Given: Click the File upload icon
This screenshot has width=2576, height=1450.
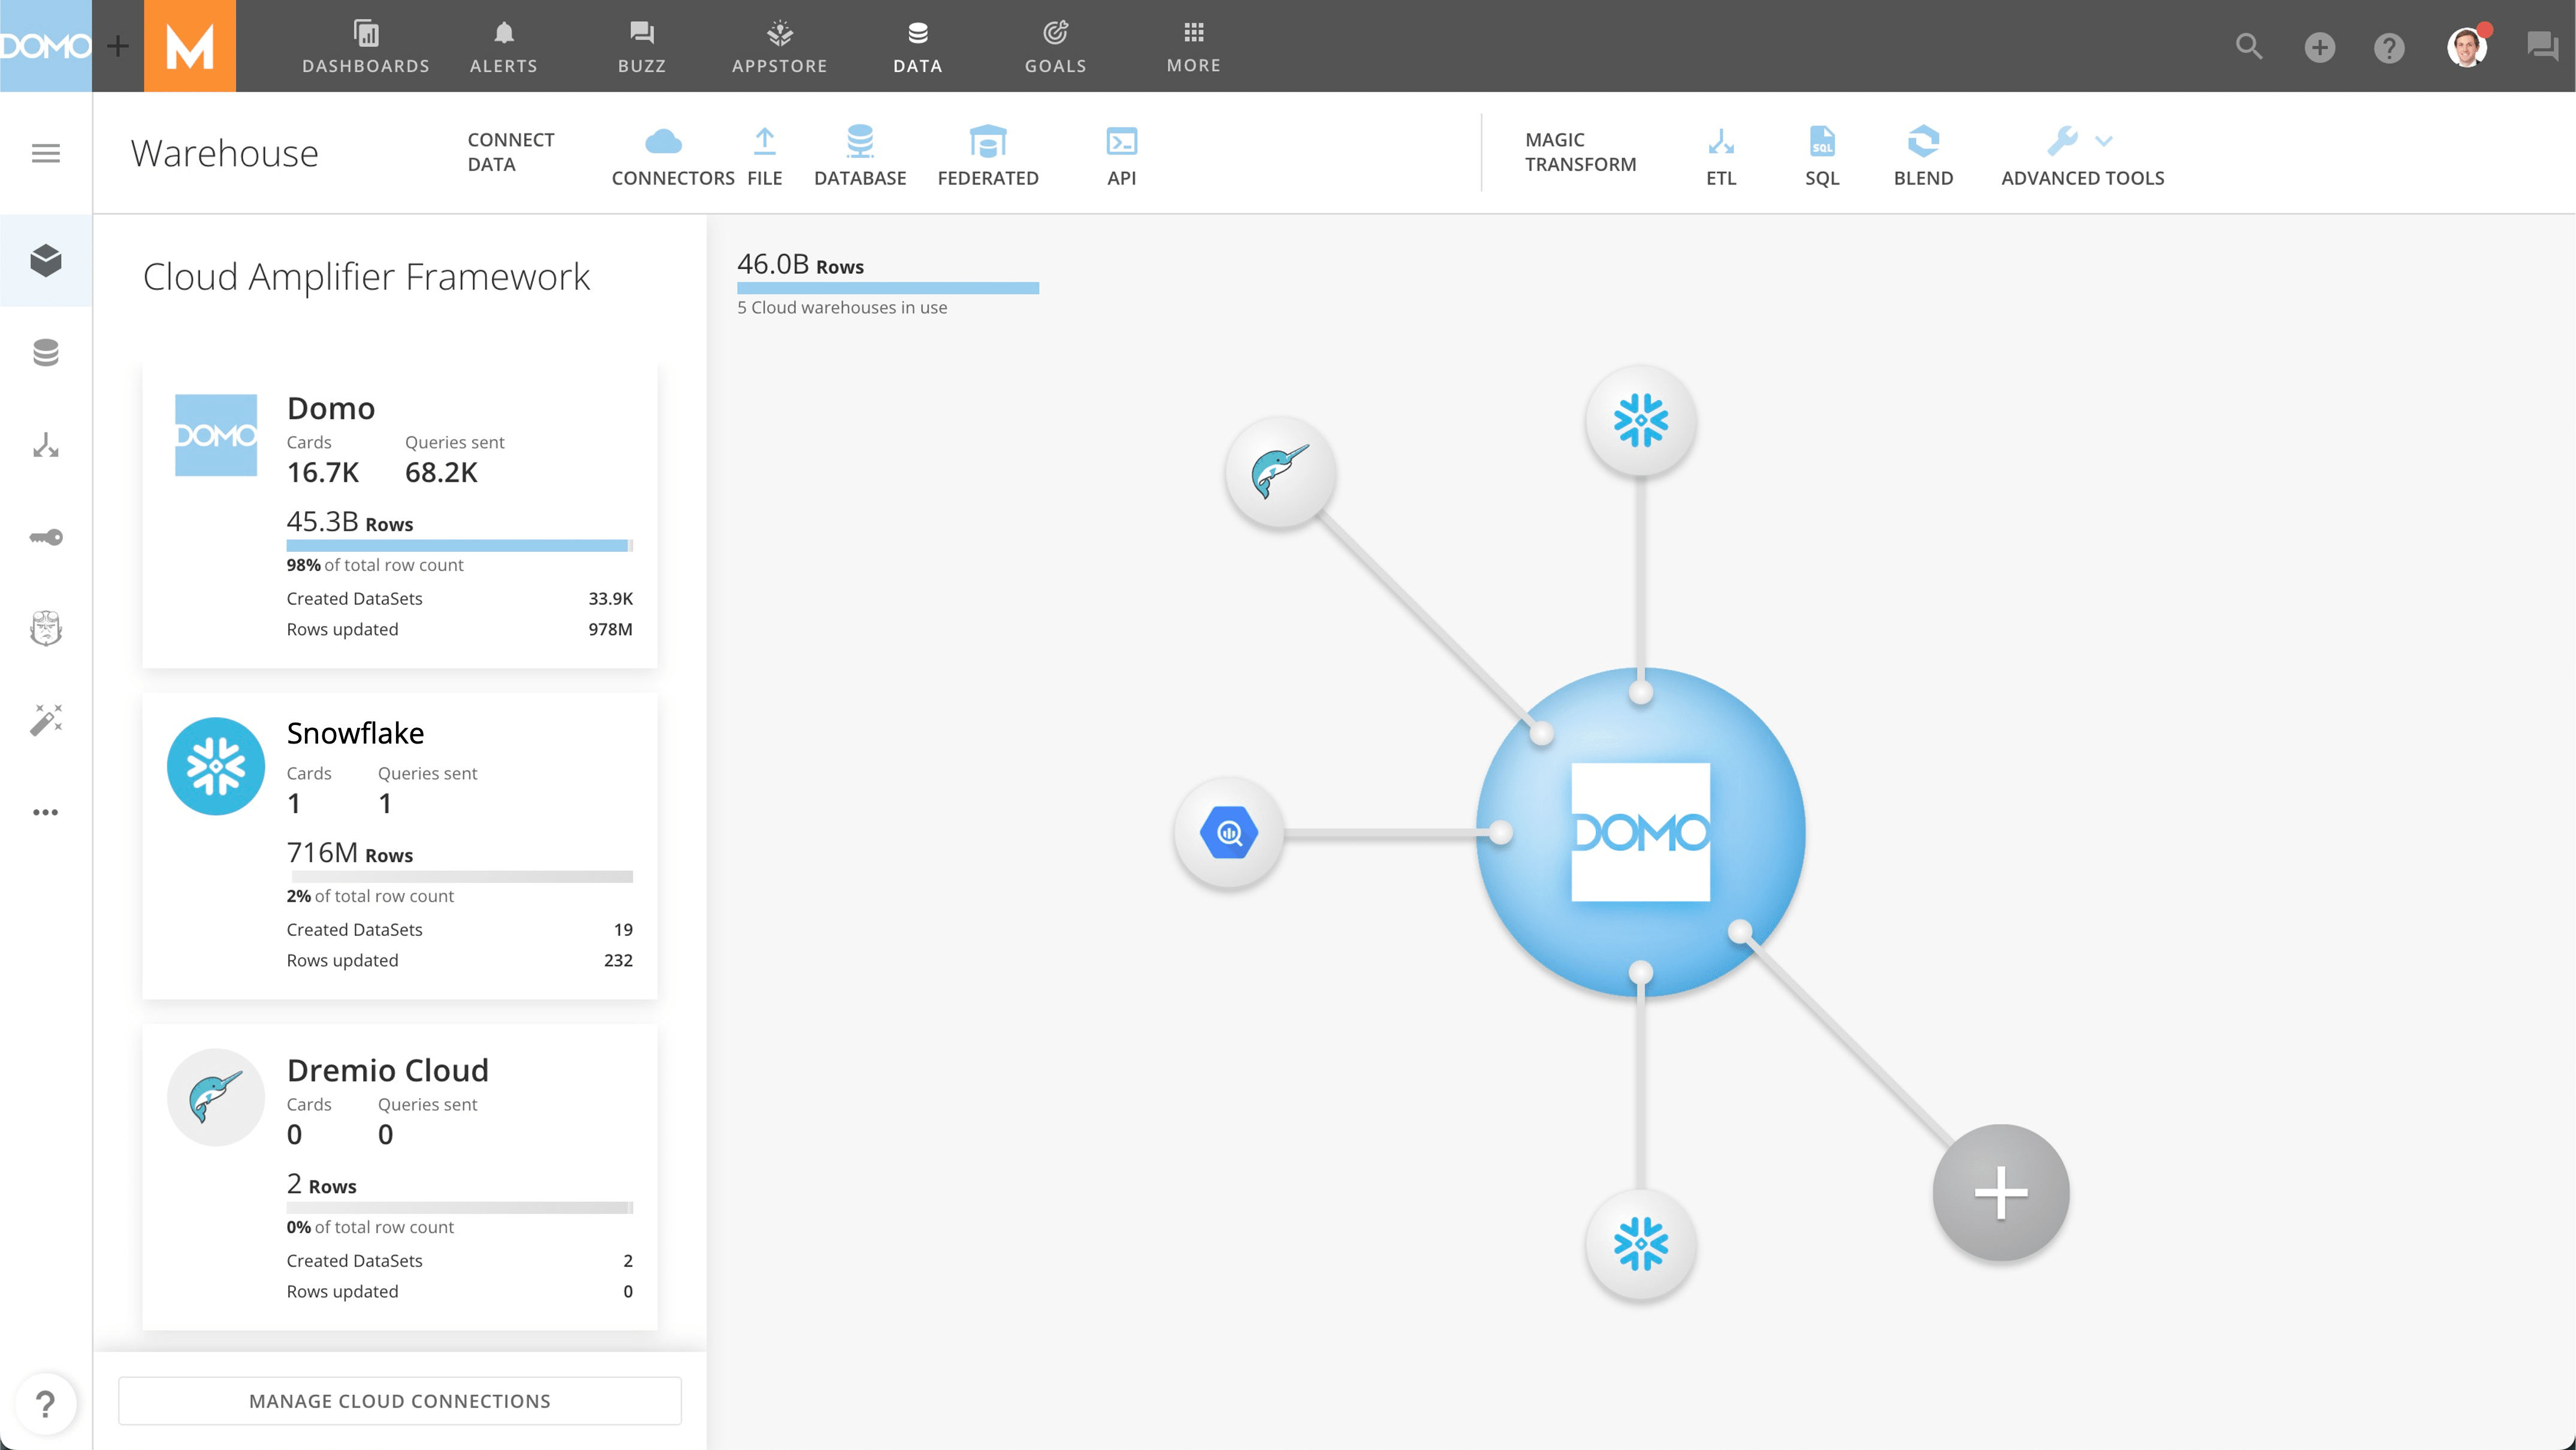Looking at the screenshot, I should (764, 142).
